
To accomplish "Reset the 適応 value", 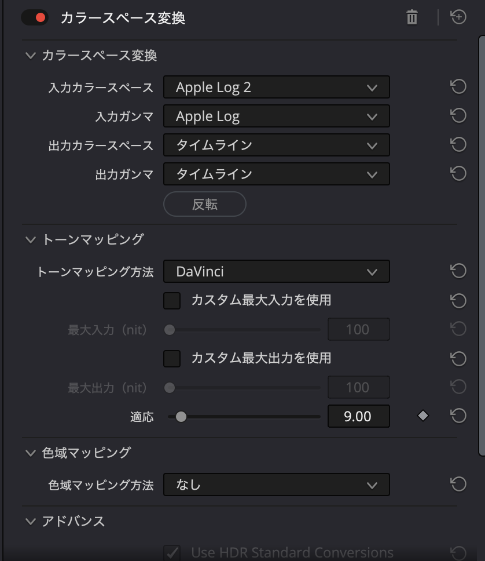I will pos(458,416).
